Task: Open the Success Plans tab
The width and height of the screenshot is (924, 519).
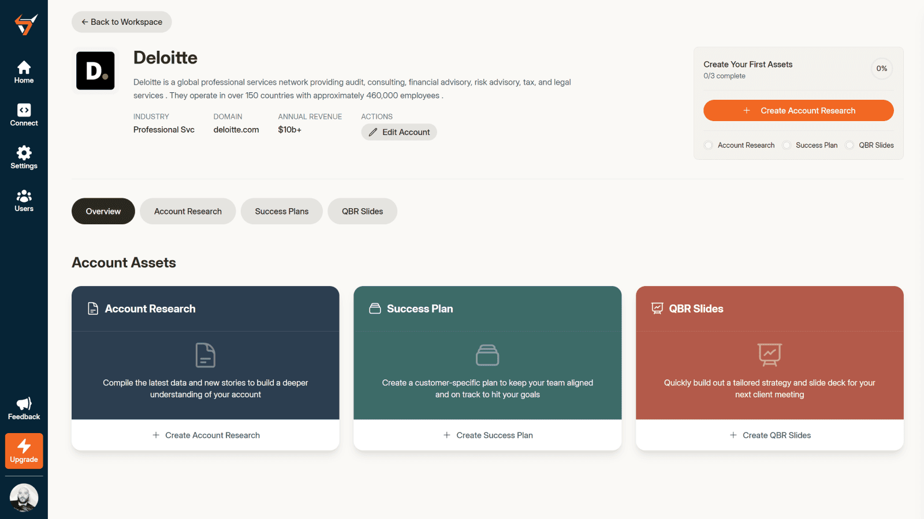Action: [282, 212]
